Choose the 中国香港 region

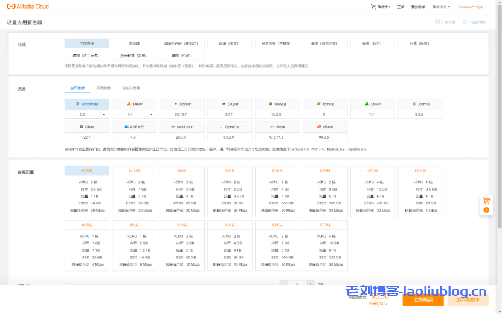point(87,44)
